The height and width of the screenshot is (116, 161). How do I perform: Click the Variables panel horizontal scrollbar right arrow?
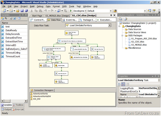(26, 101)
